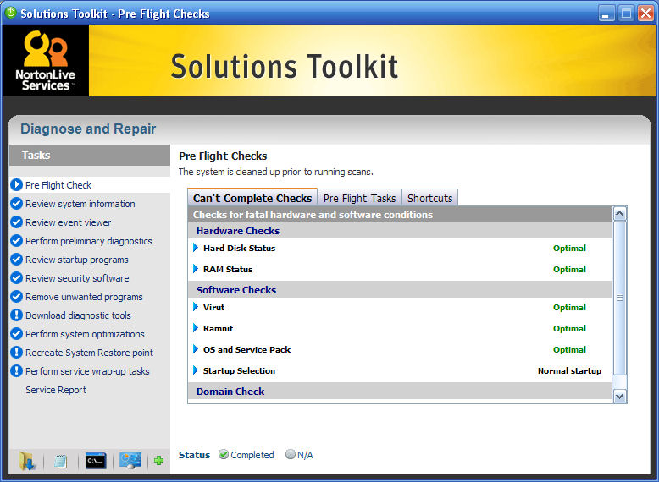Open Remove unwanted programs task
This screenshot has width=659, height=482.
pyautogui.click(x=84, y=297)
